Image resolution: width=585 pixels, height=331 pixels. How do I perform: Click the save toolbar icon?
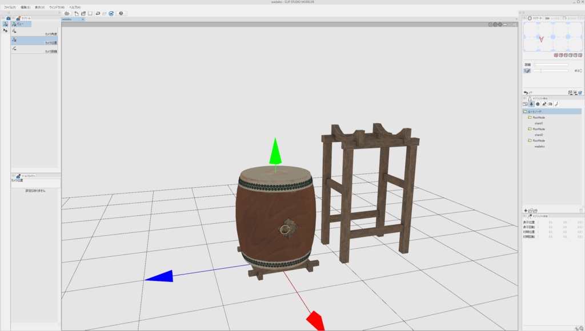point(90,14)
